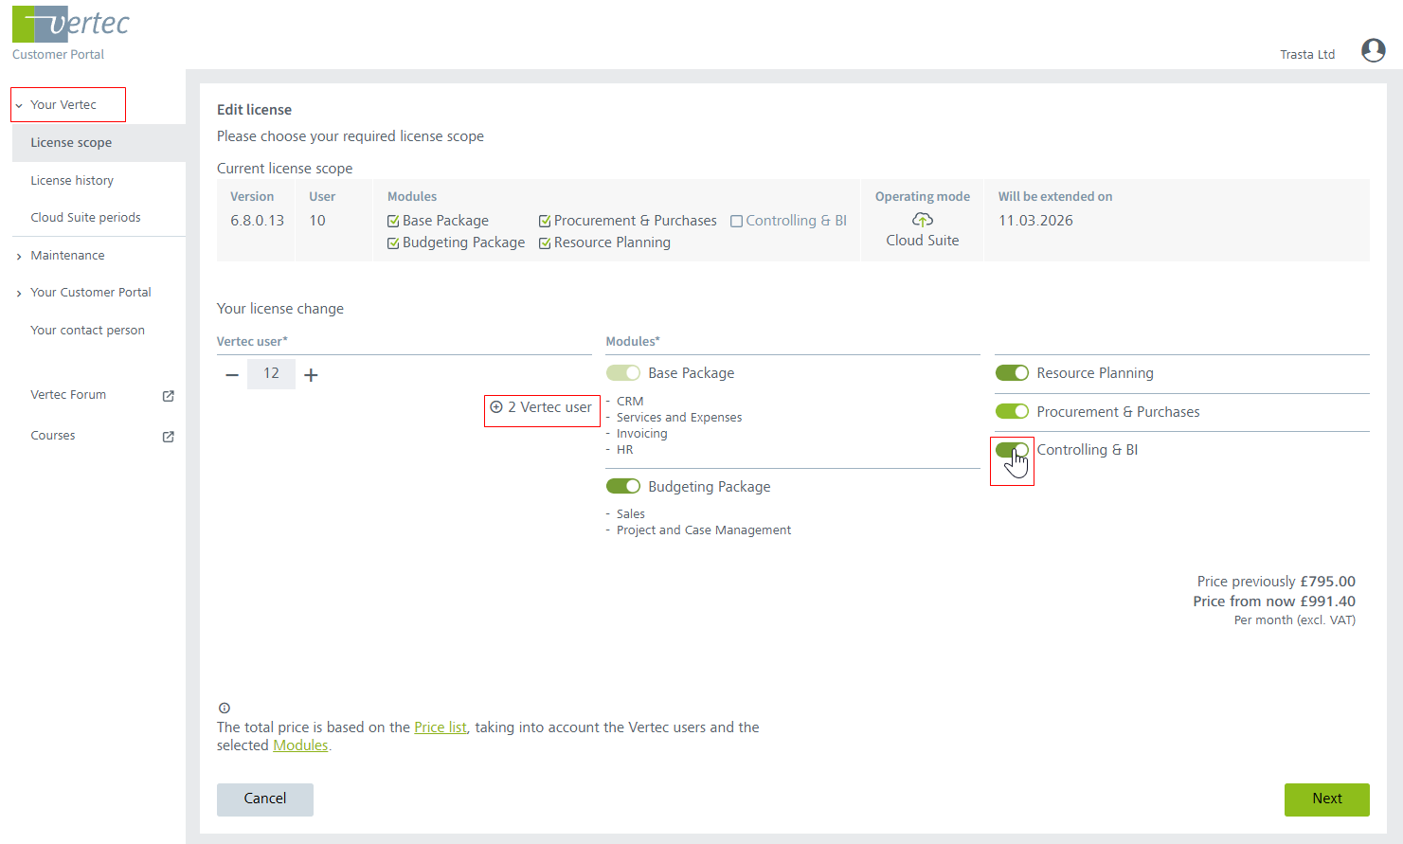Click the Cloud Suite operating mode icon
The image size is (1403, 844).
pyautogui.click(x=922, y=220)
